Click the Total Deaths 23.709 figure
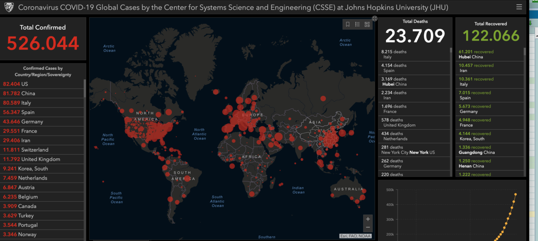Image resolution: width=538 pixels, height=241 pixels. tap(415, 36)
